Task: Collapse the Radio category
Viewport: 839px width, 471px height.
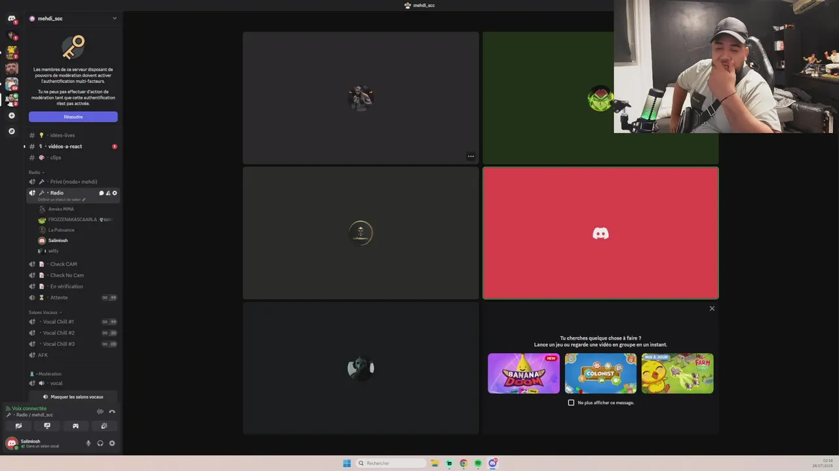Action: pyautogui.click(x=37, y=172)
